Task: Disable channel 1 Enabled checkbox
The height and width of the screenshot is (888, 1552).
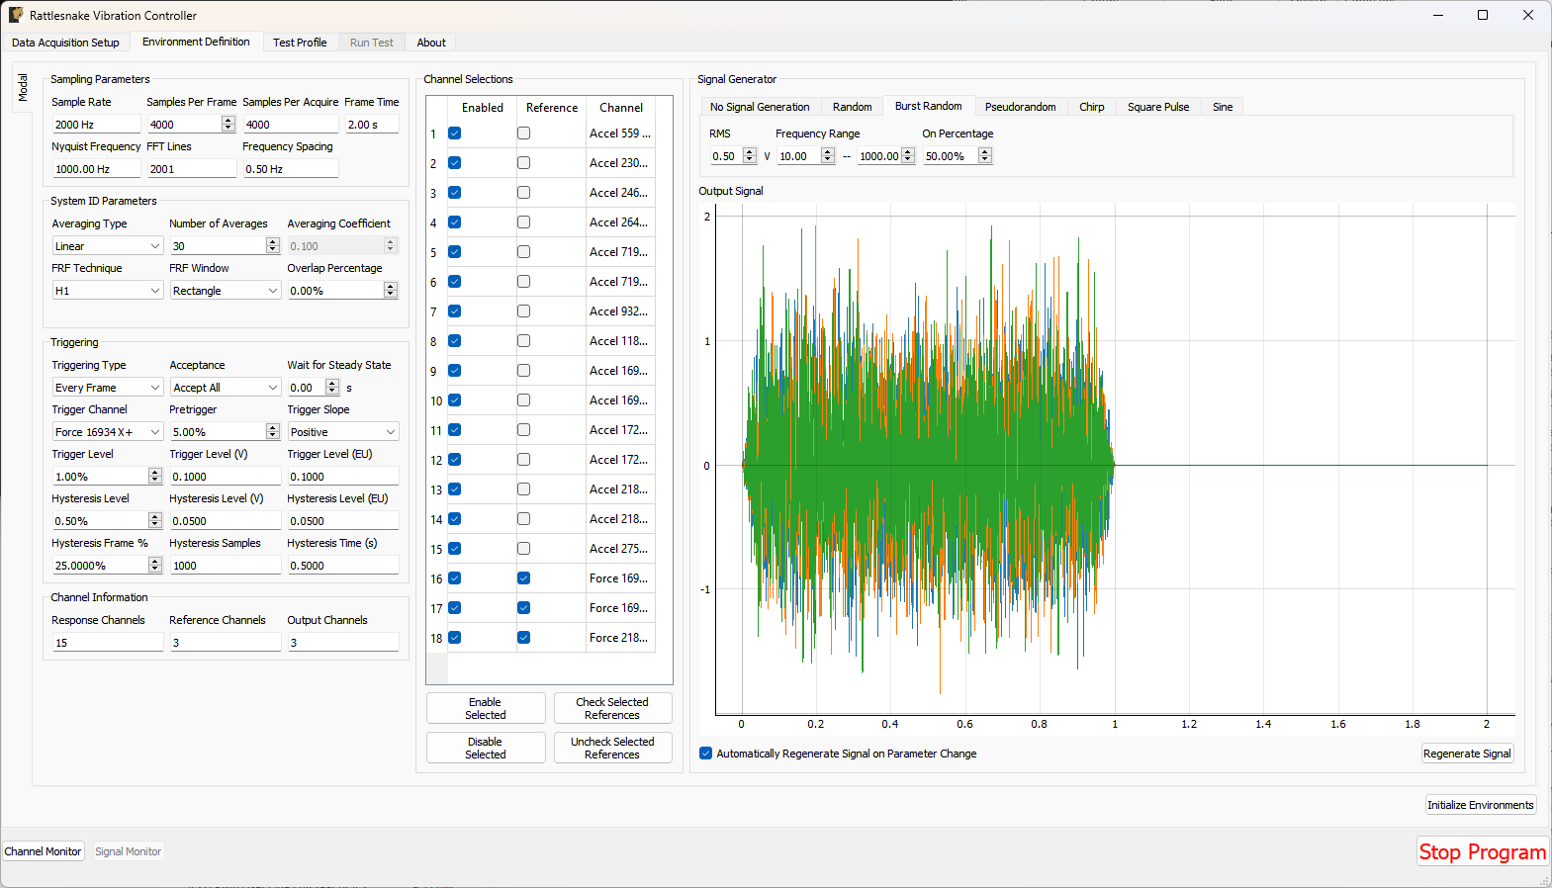Action: click(x=455, y=133)
